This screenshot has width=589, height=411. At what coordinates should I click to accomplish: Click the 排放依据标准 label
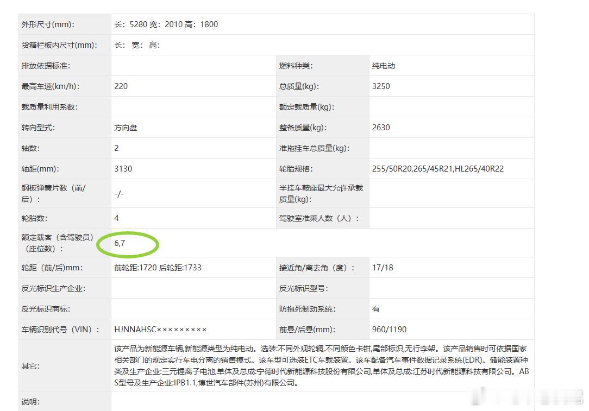(46, 66)
